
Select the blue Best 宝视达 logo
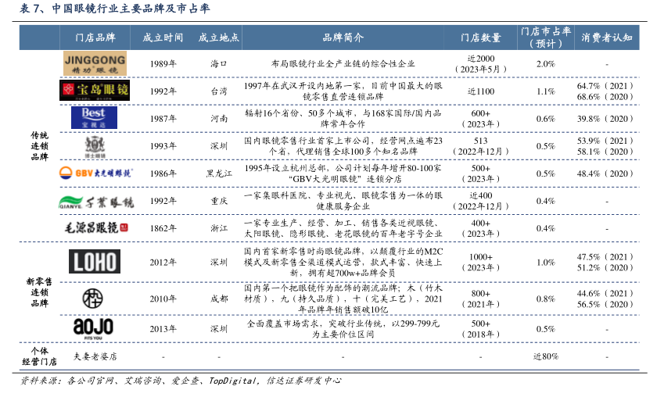[x=95, y=118]
